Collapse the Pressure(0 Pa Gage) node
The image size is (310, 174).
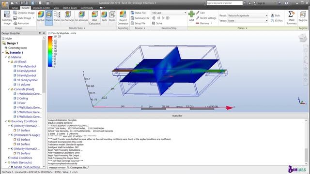coord(9,135)
